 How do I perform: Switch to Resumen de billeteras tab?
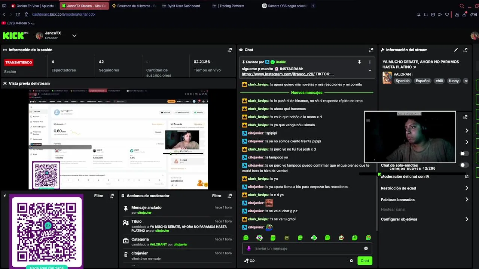(x=134, y=6)
